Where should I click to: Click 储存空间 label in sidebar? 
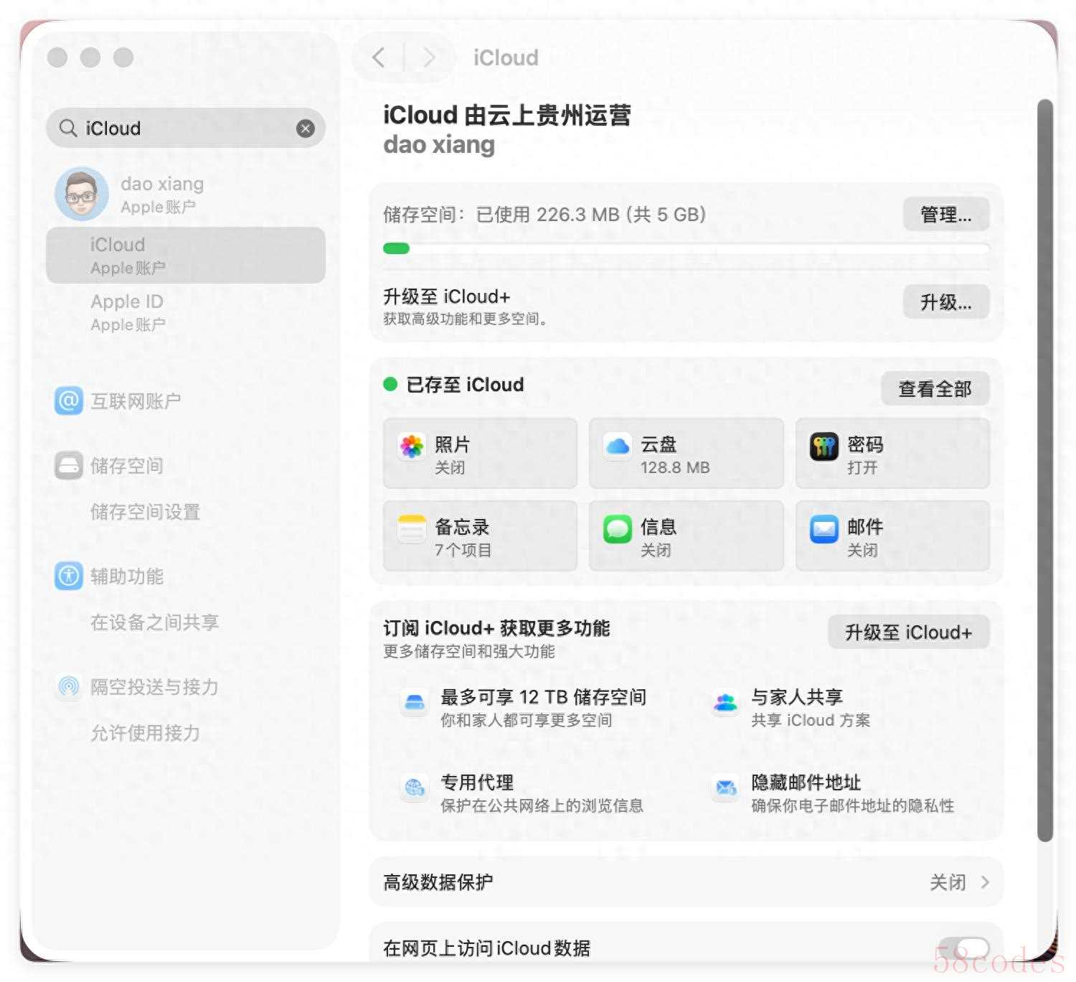coord(127,465)
